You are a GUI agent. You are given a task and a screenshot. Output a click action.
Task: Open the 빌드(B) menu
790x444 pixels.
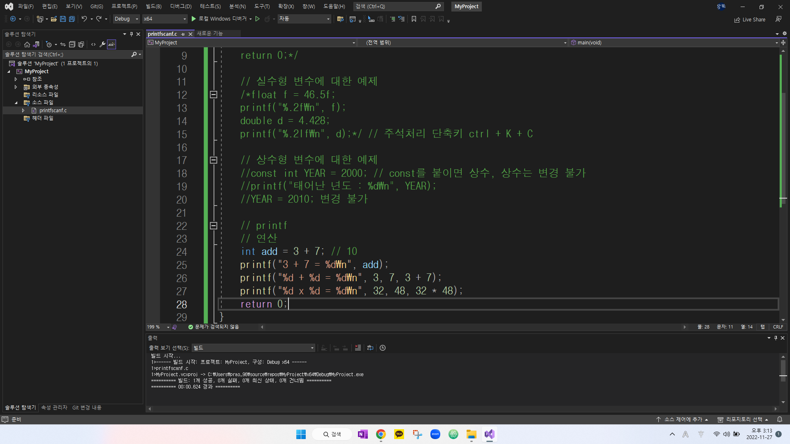pos(153,7)
